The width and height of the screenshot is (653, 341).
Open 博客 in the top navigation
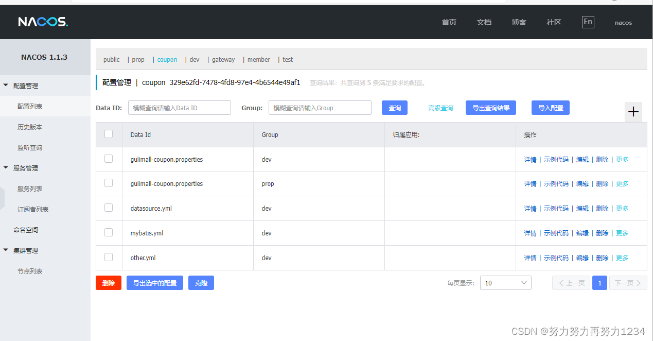519,22
